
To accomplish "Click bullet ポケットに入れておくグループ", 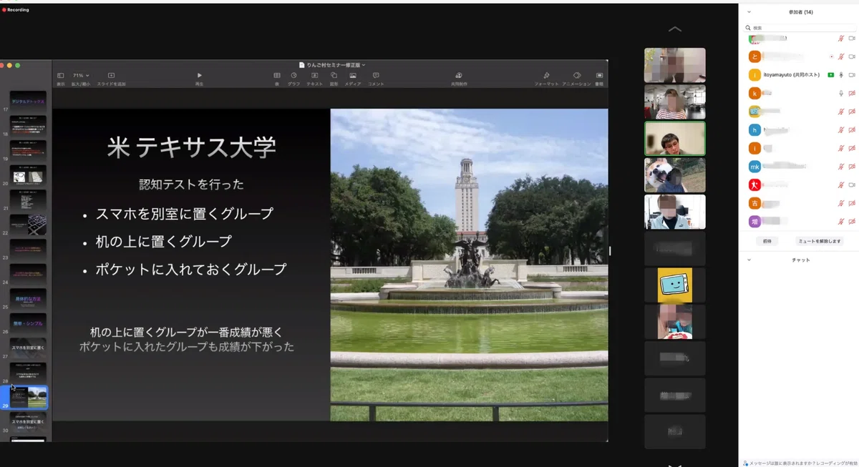I will 191,270.
